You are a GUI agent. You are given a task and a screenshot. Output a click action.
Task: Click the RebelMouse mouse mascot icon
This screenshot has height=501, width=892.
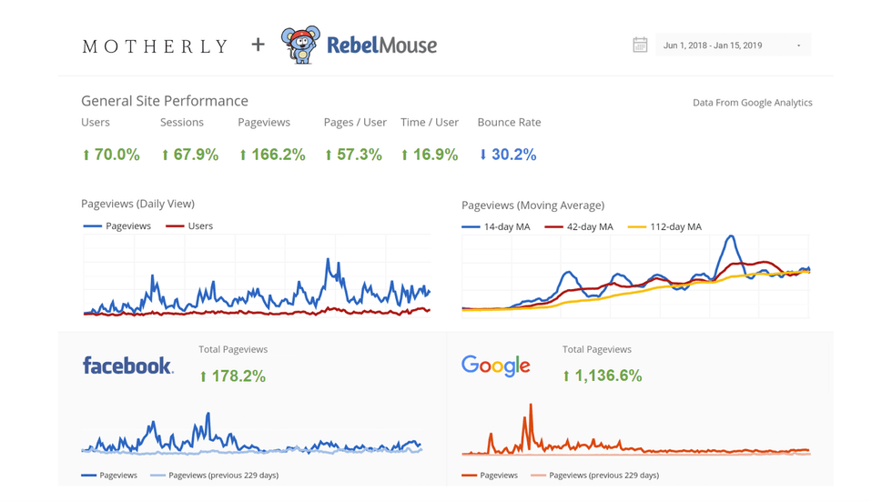click(x=300, y=45)
